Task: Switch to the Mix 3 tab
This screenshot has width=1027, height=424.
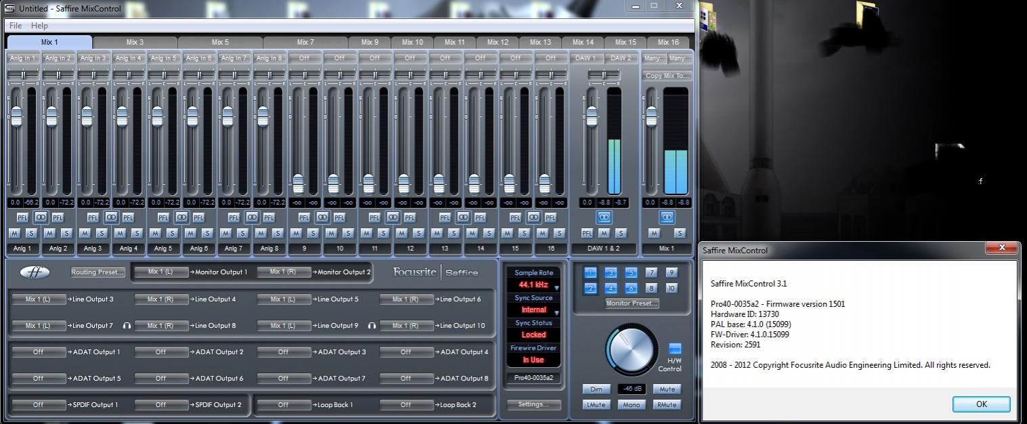Action: (x=135, y=42)
